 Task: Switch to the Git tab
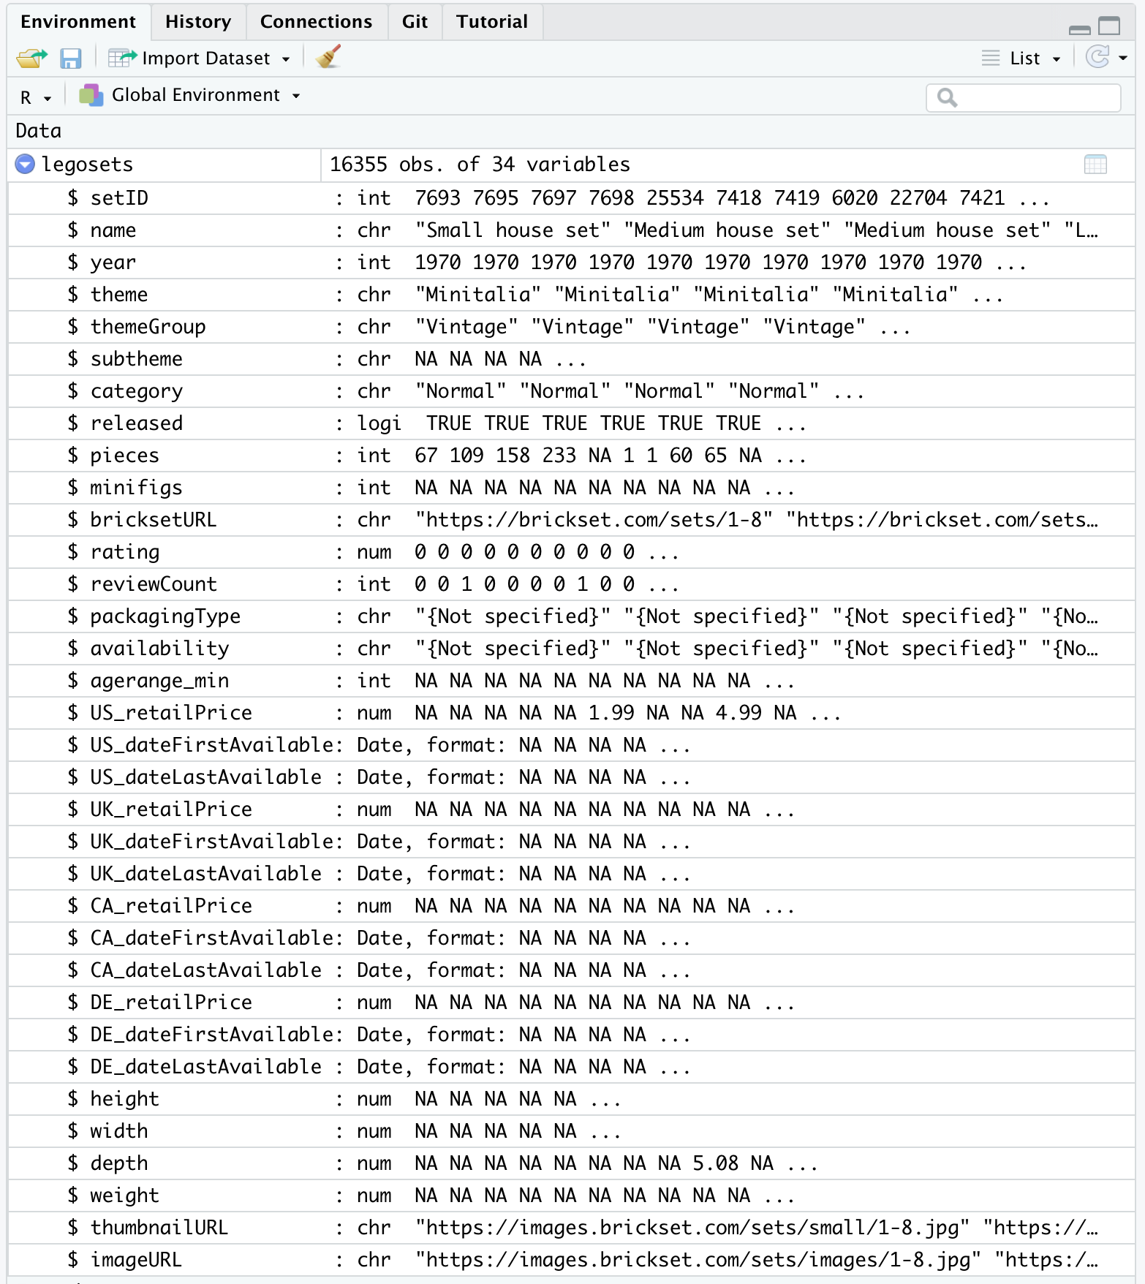[x=415, y=22]
